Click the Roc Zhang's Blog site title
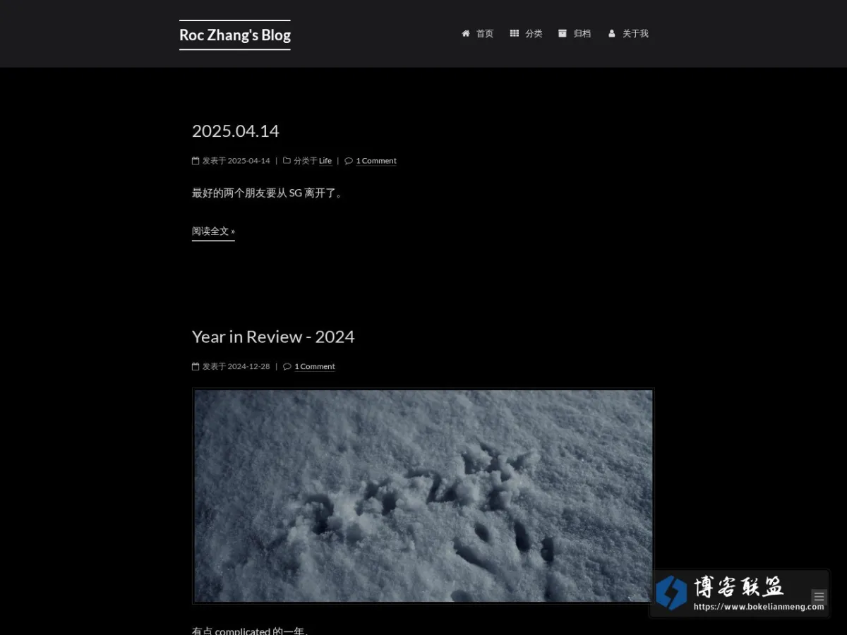This screenshot has width=847, height=635. pos(235,35)
